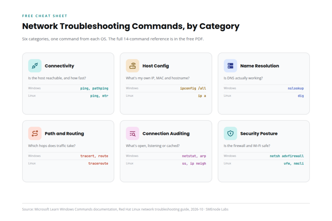
Task: Click 'Is DNS actually working?' text
Action: click(243, 78)
